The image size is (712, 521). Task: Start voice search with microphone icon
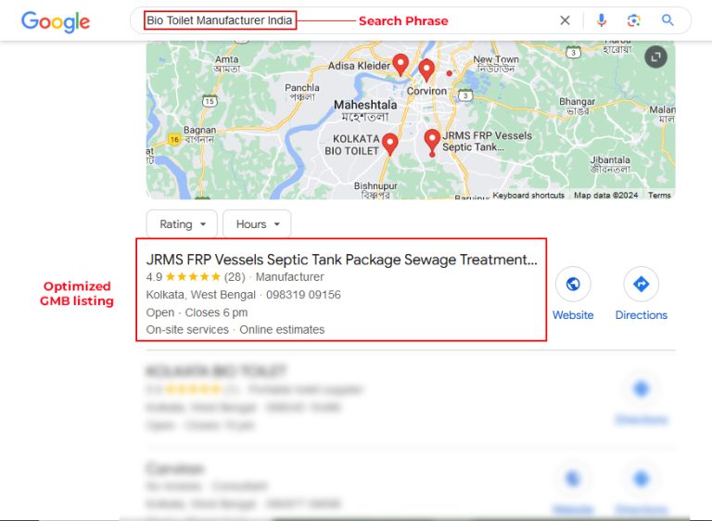[601, 20]
